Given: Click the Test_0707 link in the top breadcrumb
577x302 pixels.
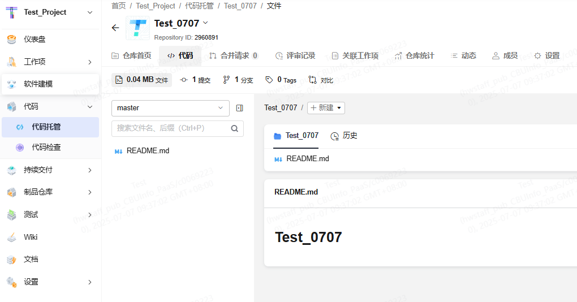Looking at the screenshot, I should (x=240, y=6).
